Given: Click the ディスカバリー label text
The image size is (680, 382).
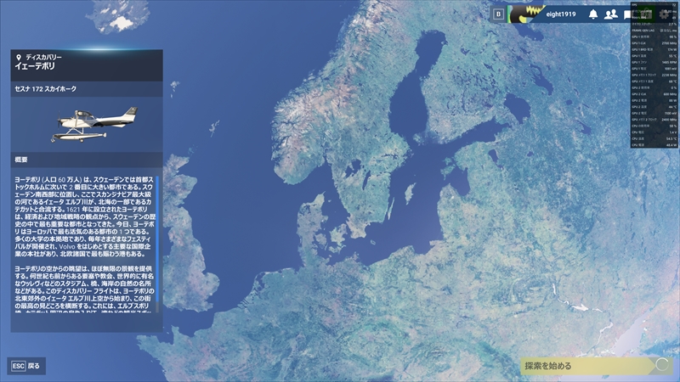Looking at the screenshot, I should coord(43,57).
